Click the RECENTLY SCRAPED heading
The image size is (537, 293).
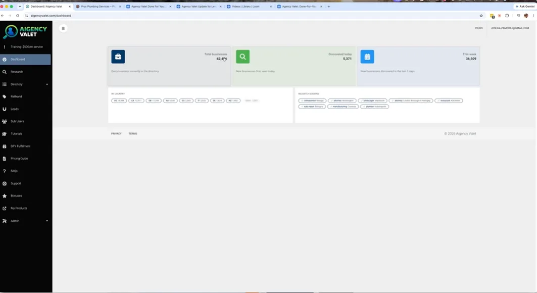(309, 94)
